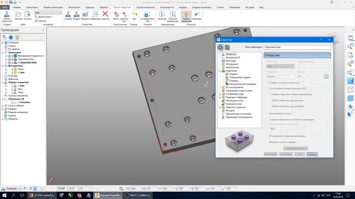Expand Подводы и переходы node in dialog tree
This screenshot has height=199, width=355.
point(220,97)
